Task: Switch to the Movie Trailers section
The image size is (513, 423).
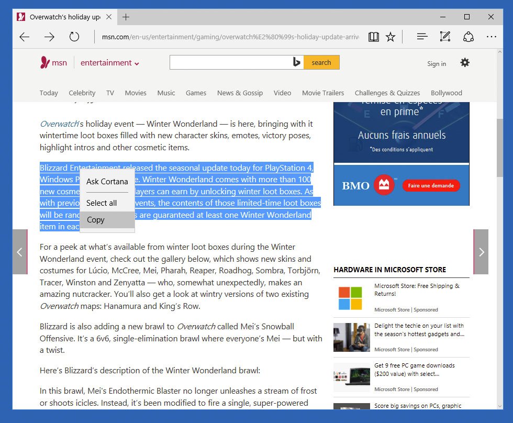Action: click(x=322, y=93)
